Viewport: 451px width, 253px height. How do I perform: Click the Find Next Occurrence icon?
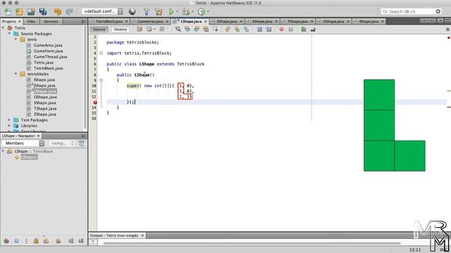(197, 30)
